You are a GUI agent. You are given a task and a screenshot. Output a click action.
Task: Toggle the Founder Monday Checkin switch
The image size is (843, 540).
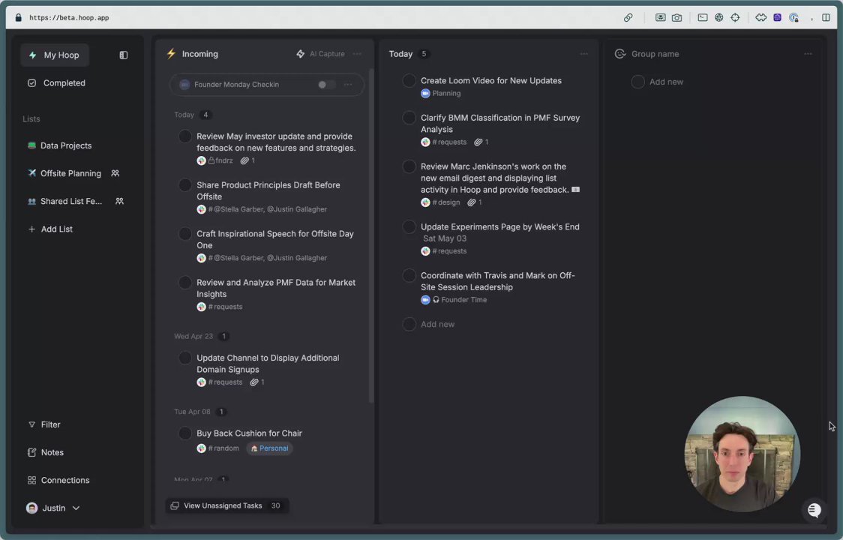point(325,85)
